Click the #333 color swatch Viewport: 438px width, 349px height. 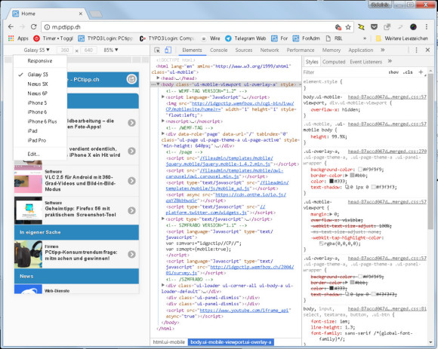point(332,181)
